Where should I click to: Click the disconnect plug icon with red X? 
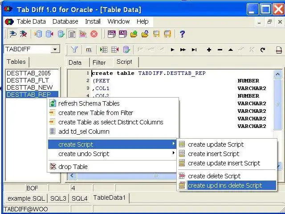(x=24, y=34)
